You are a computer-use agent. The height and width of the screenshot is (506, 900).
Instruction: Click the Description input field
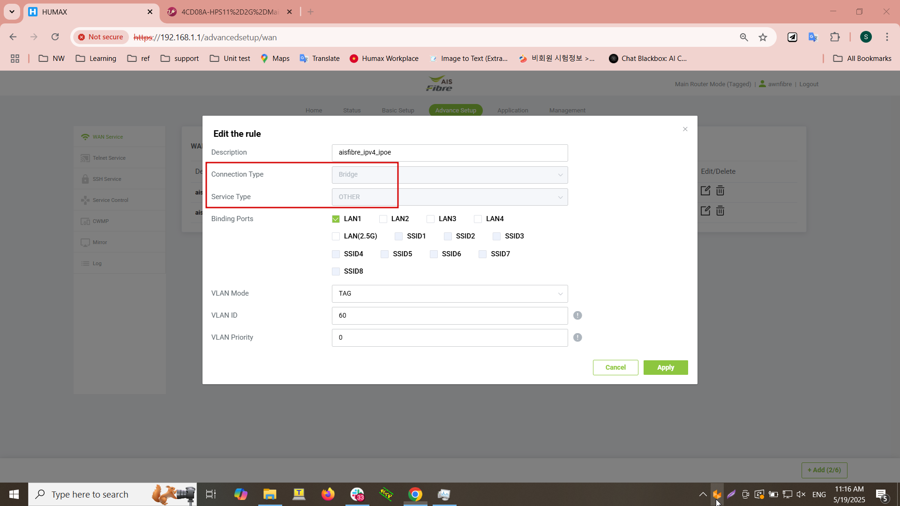pos(450,153)
